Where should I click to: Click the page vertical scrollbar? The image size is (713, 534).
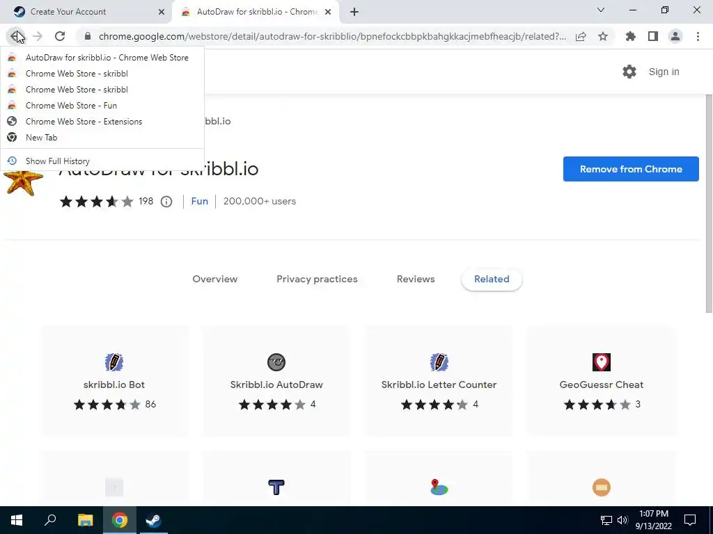click(x=709, y=204)
